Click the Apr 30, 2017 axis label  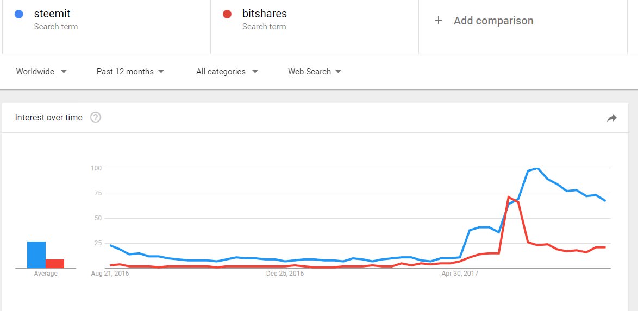460,274
